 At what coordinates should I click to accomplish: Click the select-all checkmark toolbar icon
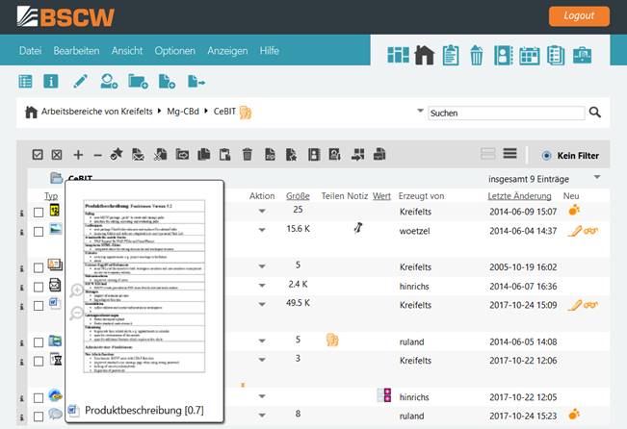coord(38,154)
